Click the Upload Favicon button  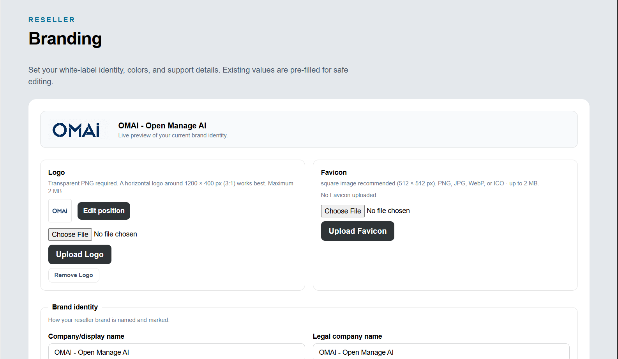(358, 231)
